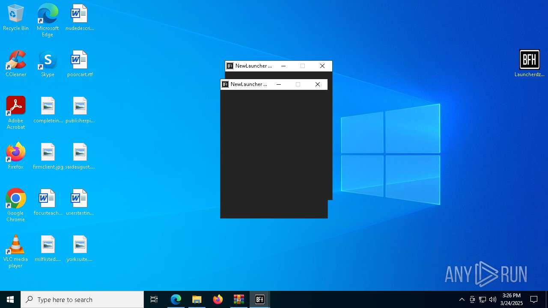The image size is (548, 308).
Task: Select the Adobe Acrobat desktop shortcut
Action: click(x=16, y=113)
